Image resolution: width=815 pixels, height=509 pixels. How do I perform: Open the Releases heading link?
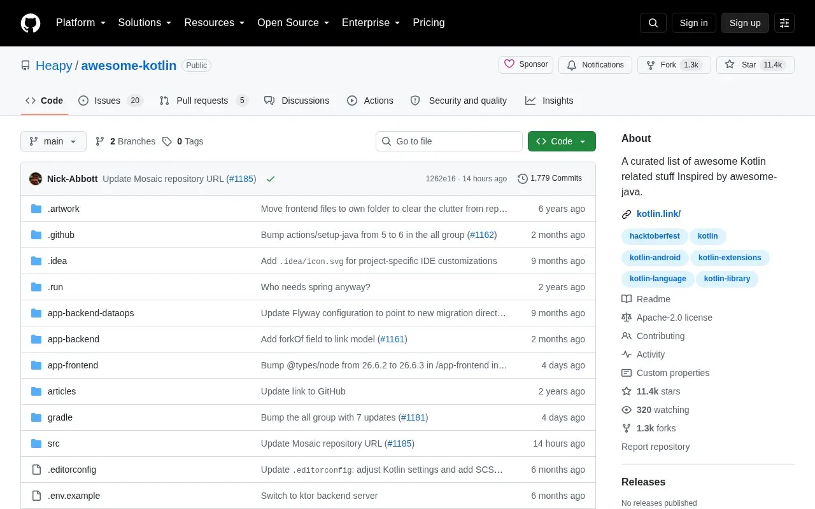coord(643,482)
